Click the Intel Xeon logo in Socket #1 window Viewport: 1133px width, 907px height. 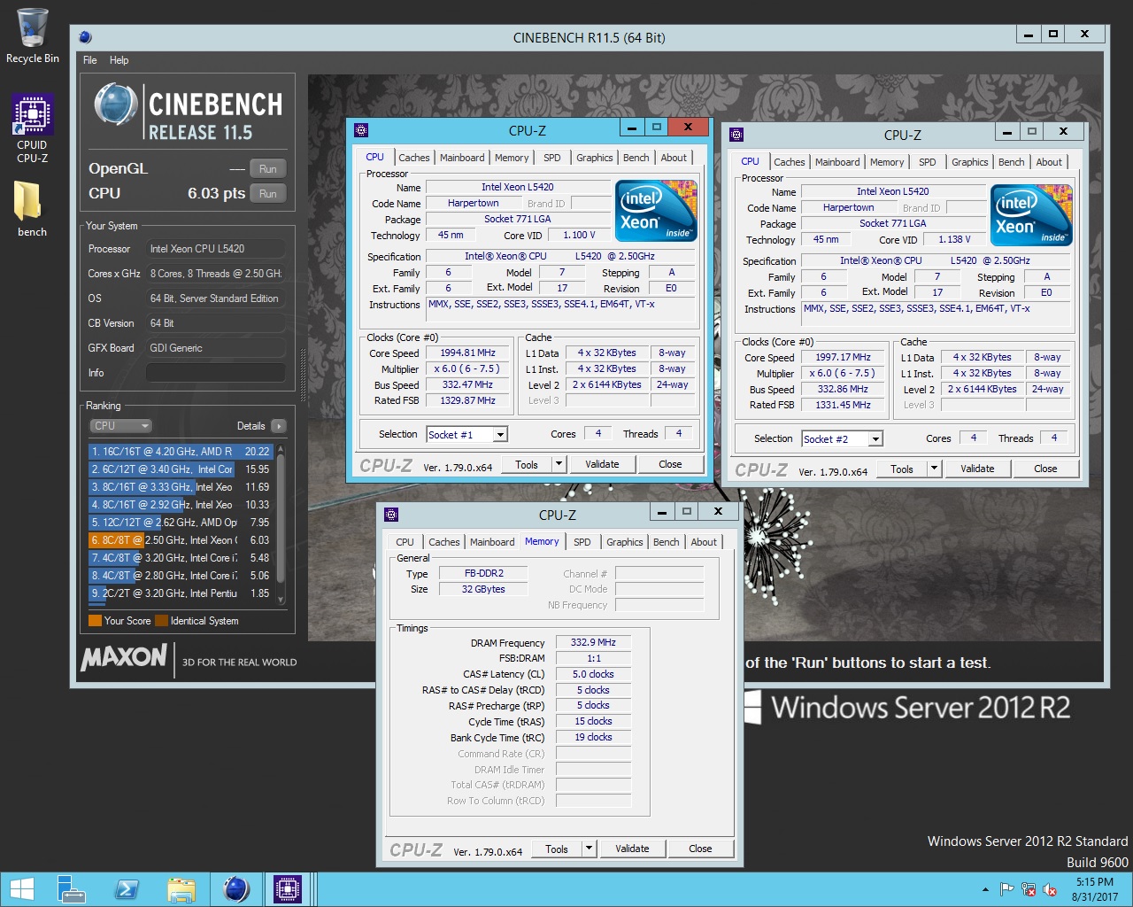(x=656, y=211)
